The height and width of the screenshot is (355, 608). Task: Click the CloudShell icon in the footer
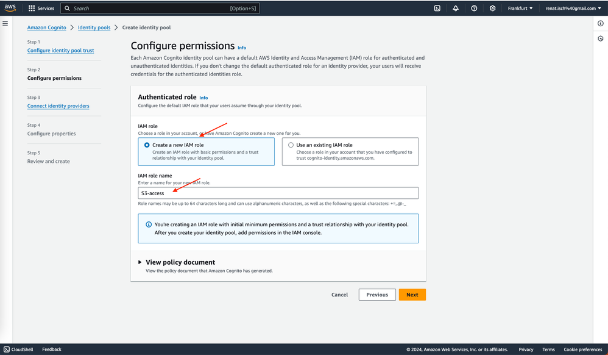coord(7,349)
